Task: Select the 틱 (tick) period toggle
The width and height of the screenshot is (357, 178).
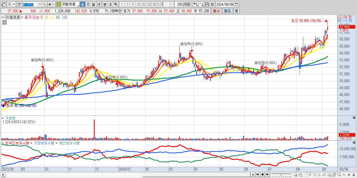Action: click(116, 5)
